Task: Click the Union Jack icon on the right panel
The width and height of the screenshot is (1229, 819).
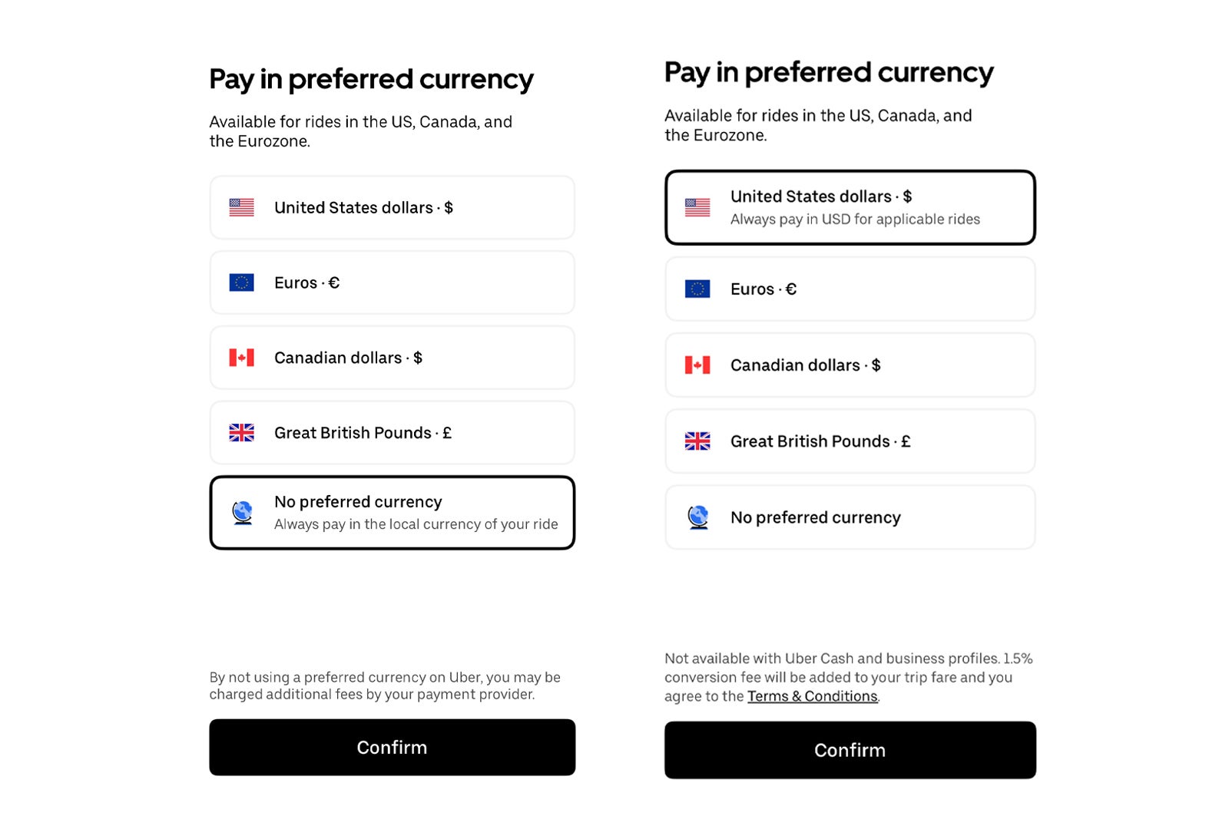Action: pos(696,441)
